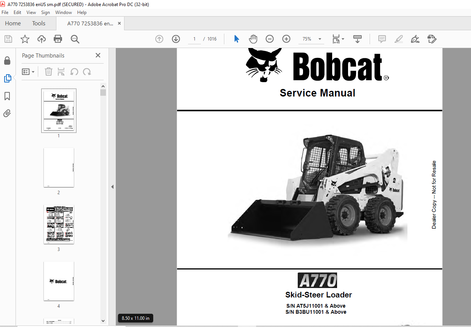Open thumbnail options menu dropdown
The height and width of the screenshot is (327, 471).
click(x=28, y=72)
